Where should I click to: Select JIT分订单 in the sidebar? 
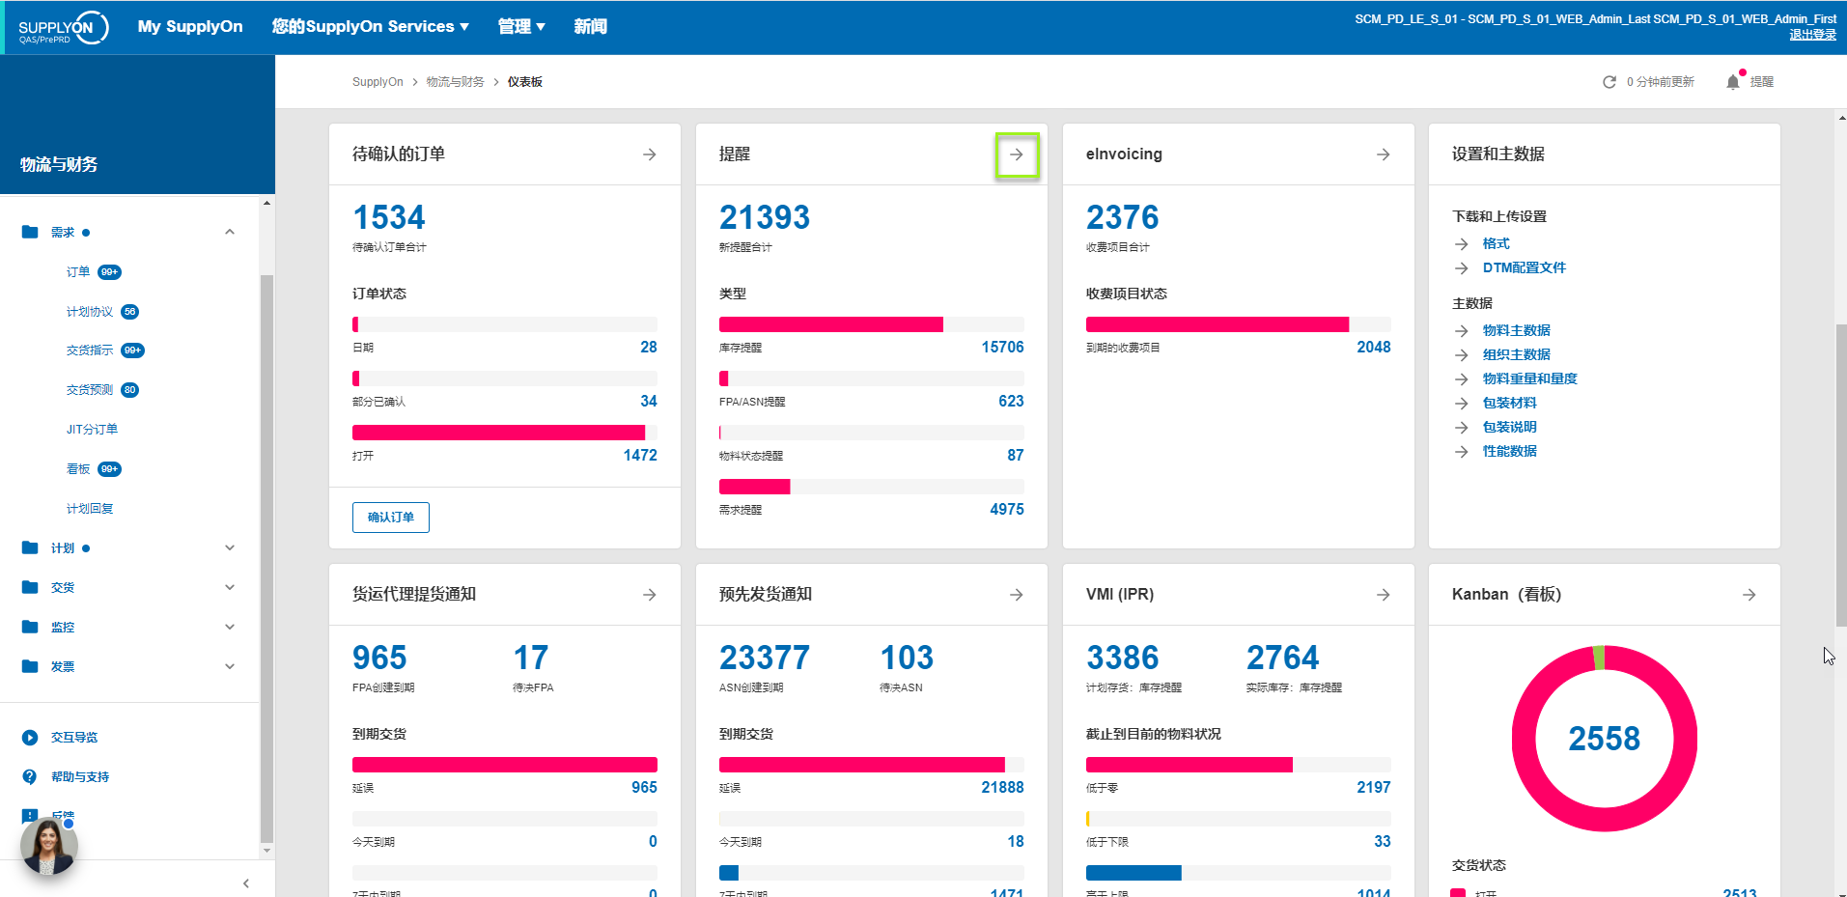click(92, 430)
